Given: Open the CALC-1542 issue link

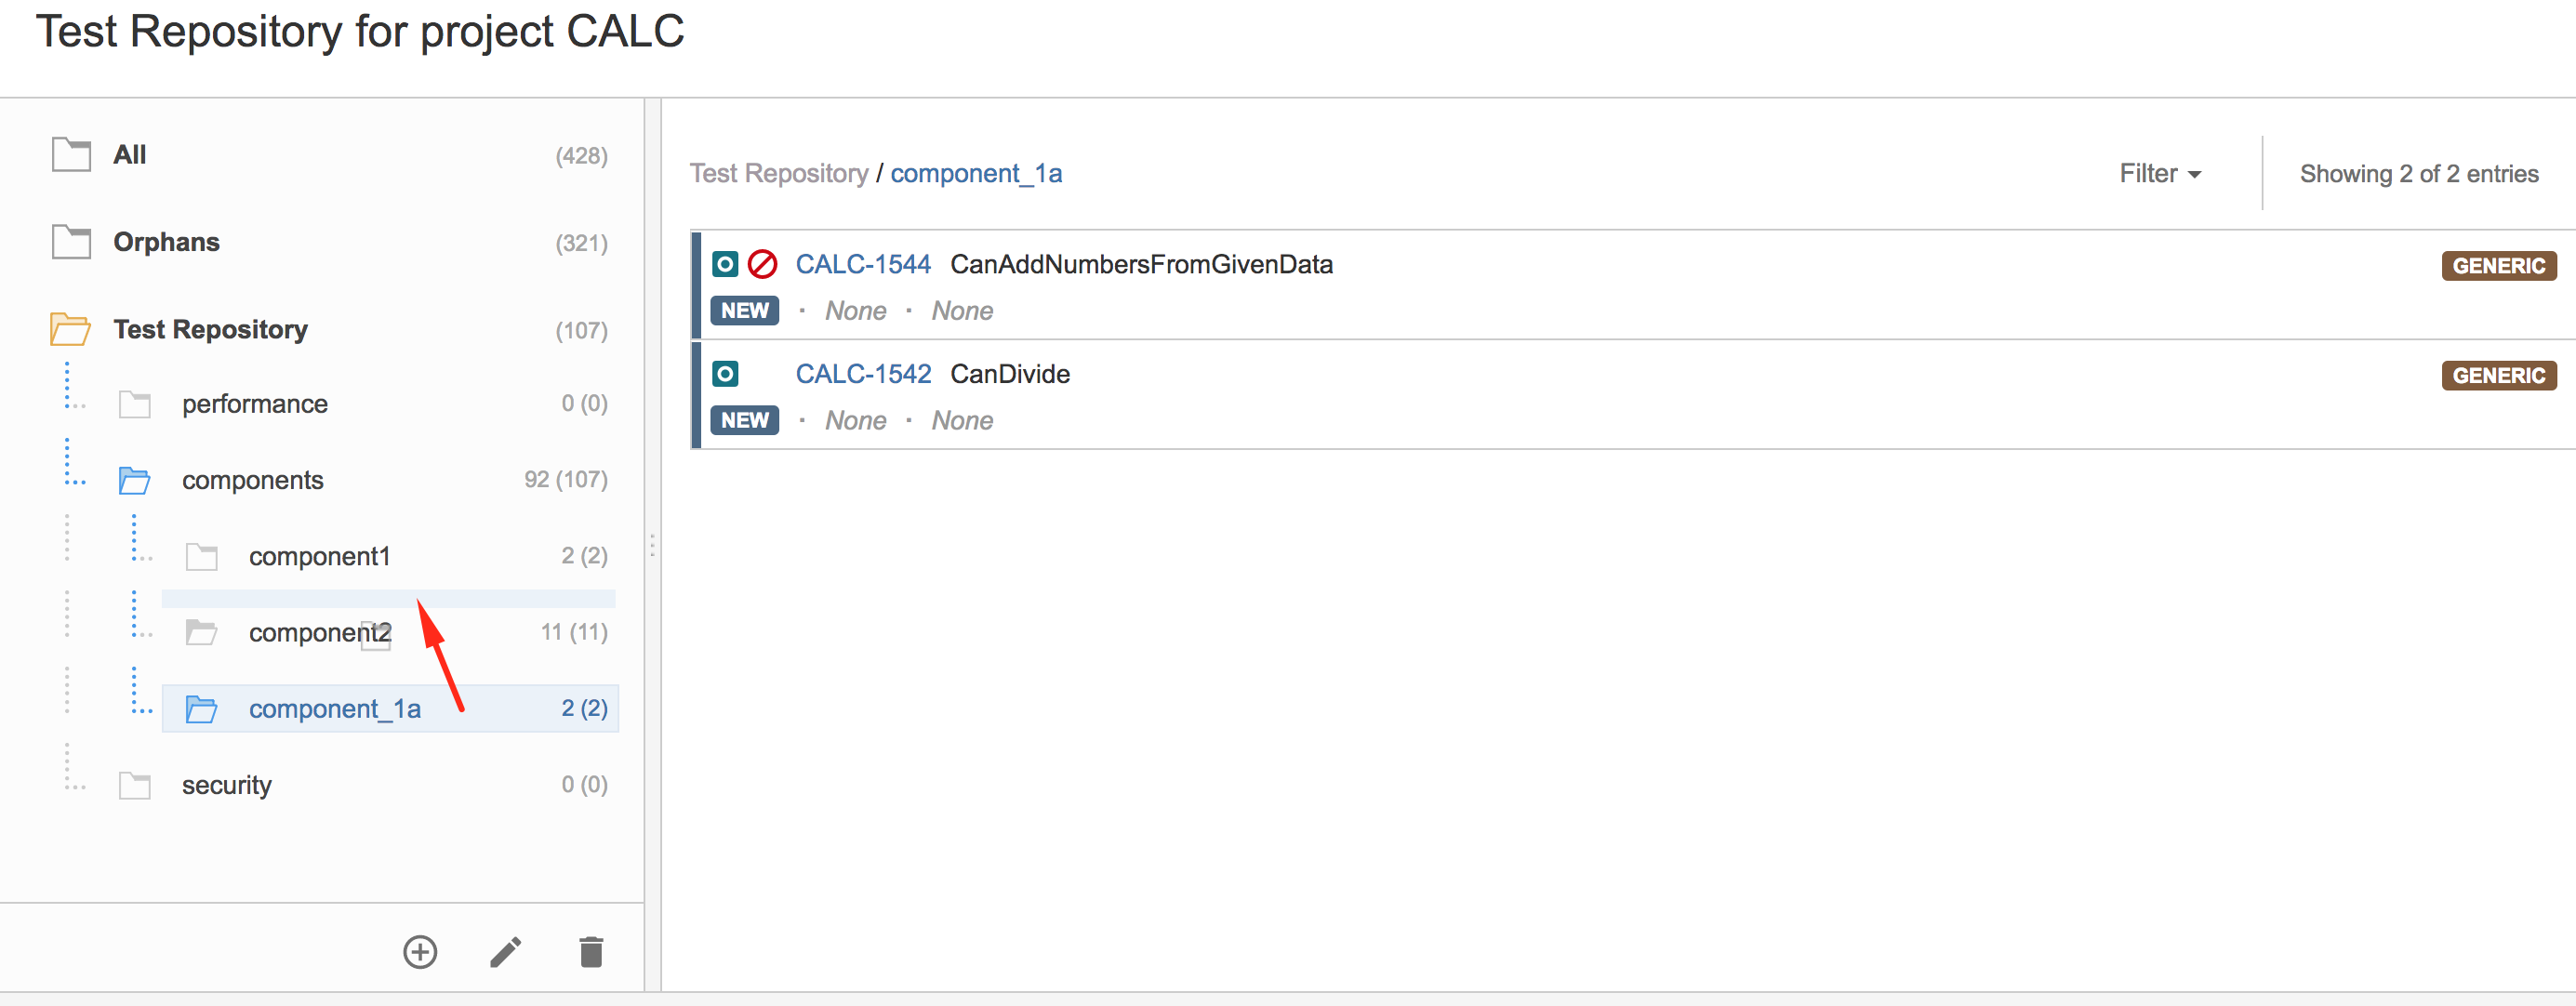Looking at the screenshot, I should click(x=863, y=374).
